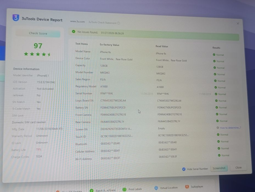Open the www.3u.com link

77,21
